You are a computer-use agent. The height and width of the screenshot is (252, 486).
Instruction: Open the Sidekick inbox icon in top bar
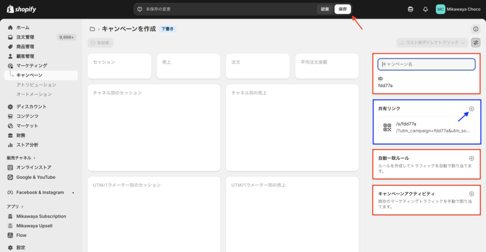[x=410, y=9]
